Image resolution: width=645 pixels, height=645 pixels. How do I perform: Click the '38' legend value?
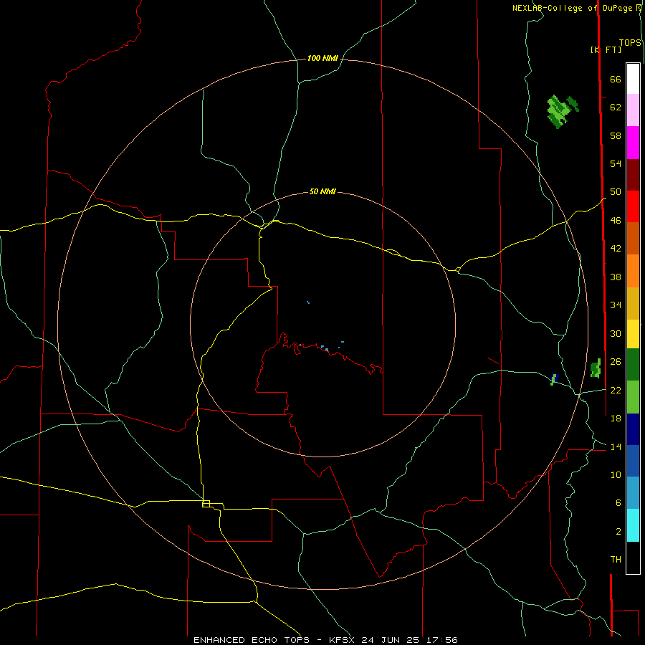tap(616, 277)
